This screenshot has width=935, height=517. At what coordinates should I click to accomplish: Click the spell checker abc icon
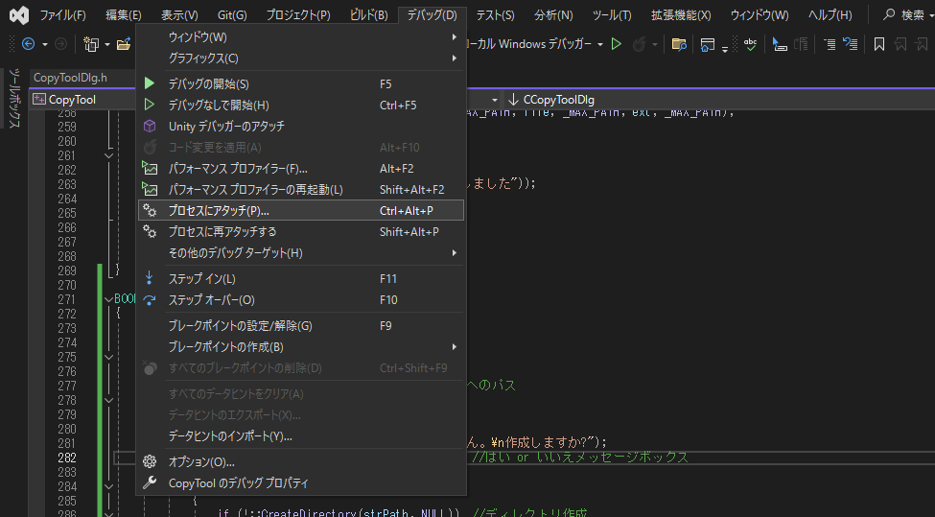[x=749, y=44]
